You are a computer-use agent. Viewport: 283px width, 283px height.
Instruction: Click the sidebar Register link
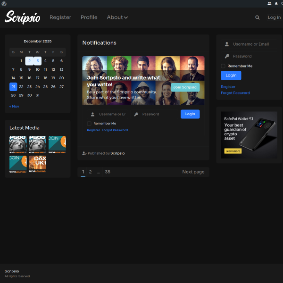point(228,87)
